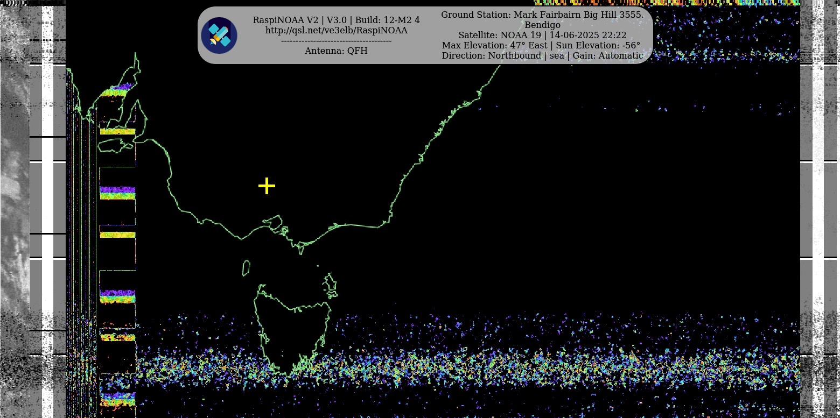Click the Direction Northbound gain line
Image resolution: width=840 pixels, height=418 pixels.
(542, 56)
